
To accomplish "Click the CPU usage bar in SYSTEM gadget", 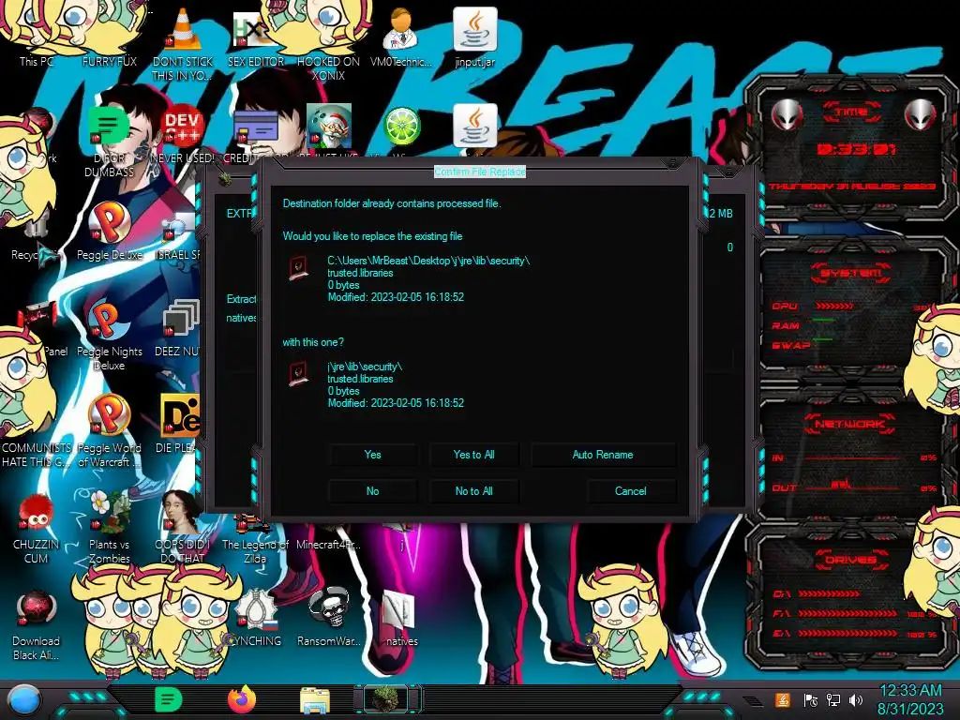I will click(833, 306).
